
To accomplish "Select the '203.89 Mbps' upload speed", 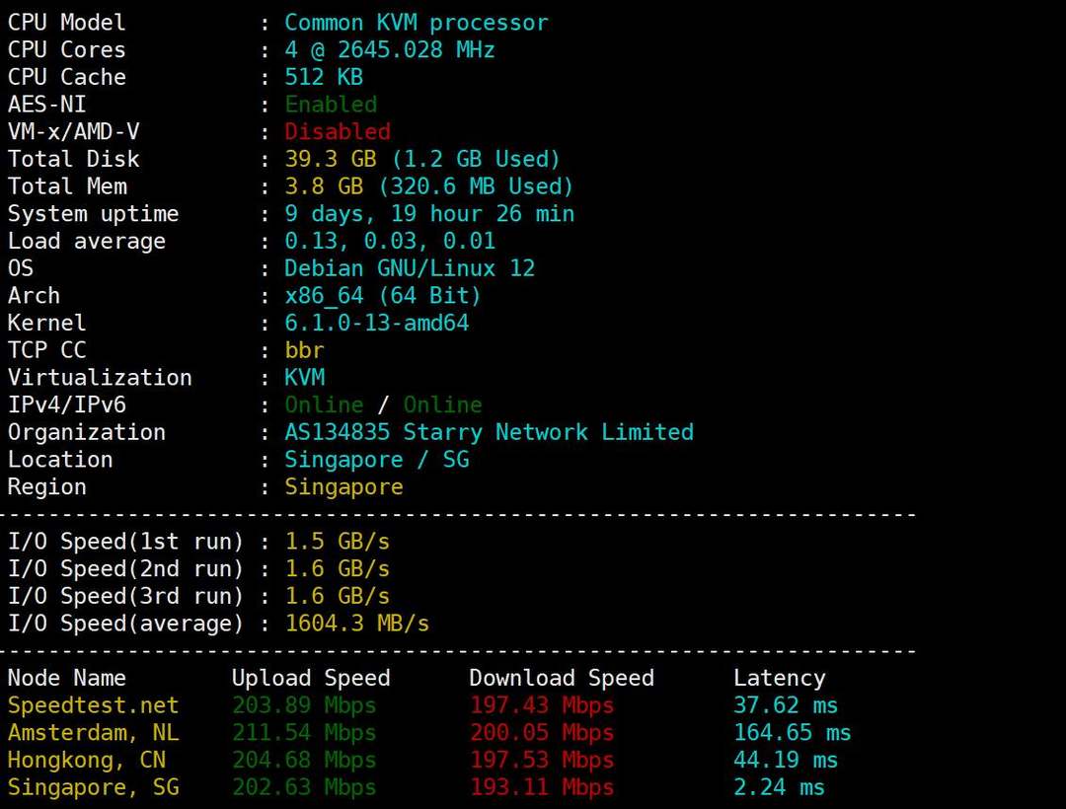I will point(304,705).
